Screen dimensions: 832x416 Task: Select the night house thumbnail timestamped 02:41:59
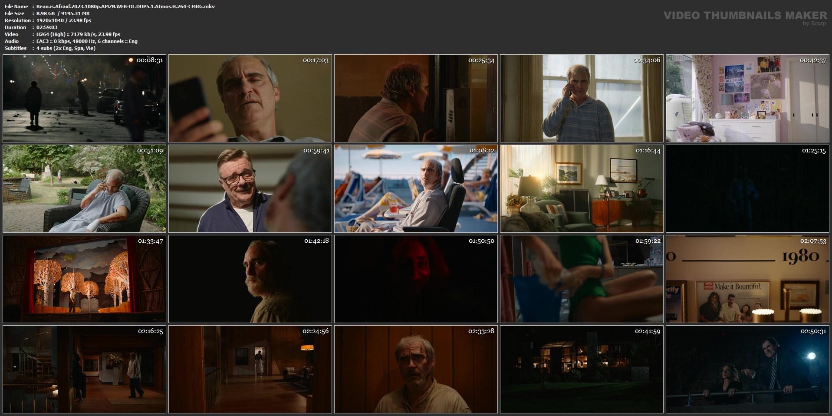(582, 369)
